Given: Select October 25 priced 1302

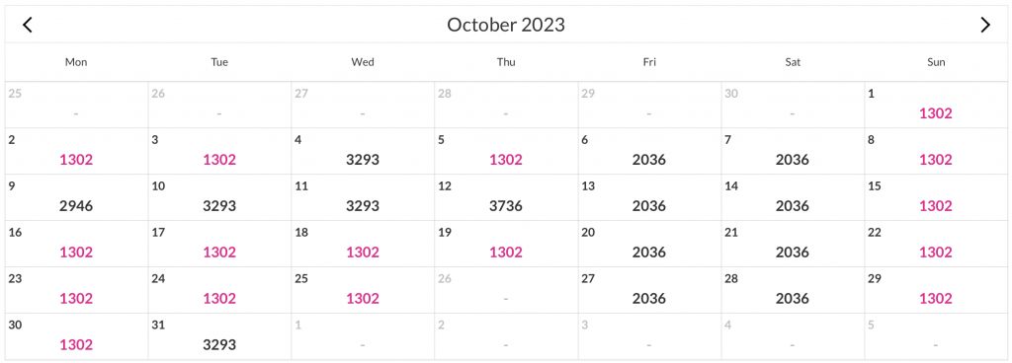Looking at the screenshot, I should (x=363, y=290).
